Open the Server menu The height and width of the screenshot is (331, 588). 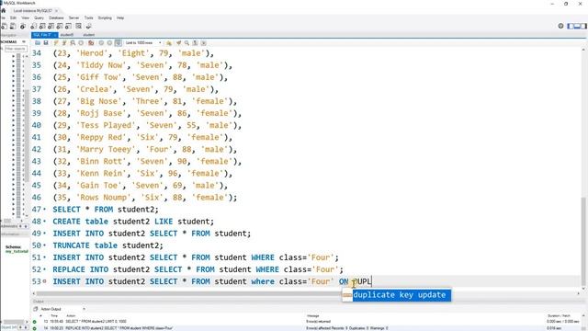pos(73,18)
